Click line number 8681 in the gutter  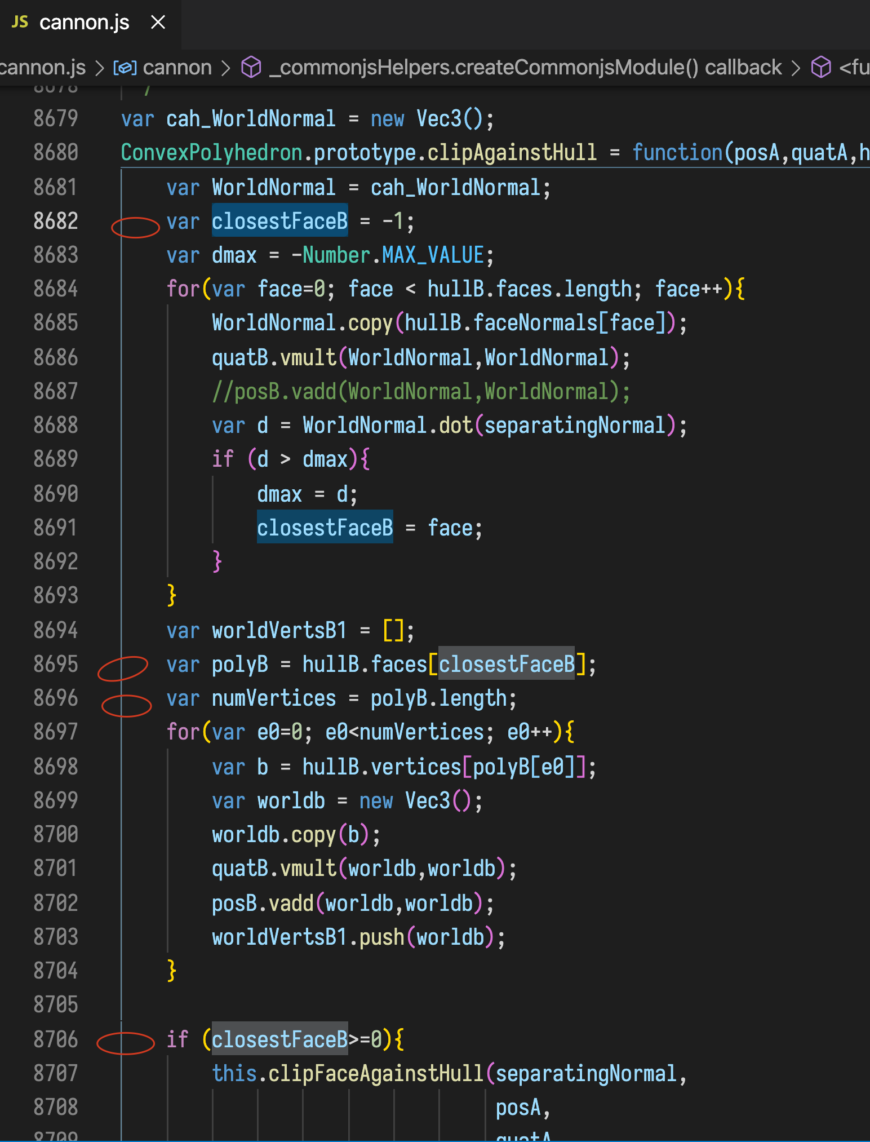pyautogui.click(x=56, y=187)
